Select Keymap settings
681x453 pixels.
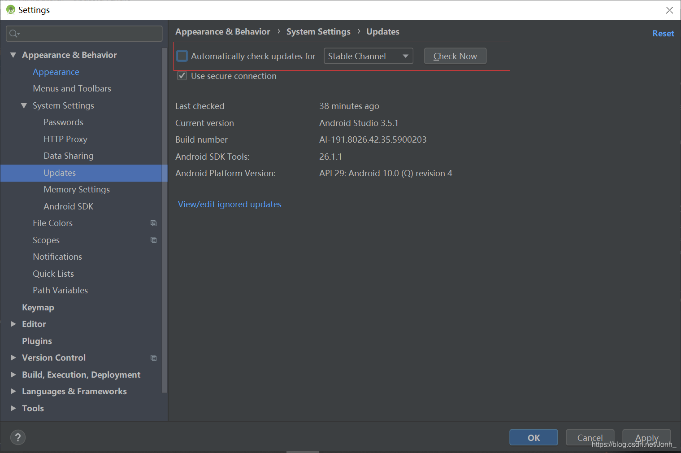coord(38,307)
